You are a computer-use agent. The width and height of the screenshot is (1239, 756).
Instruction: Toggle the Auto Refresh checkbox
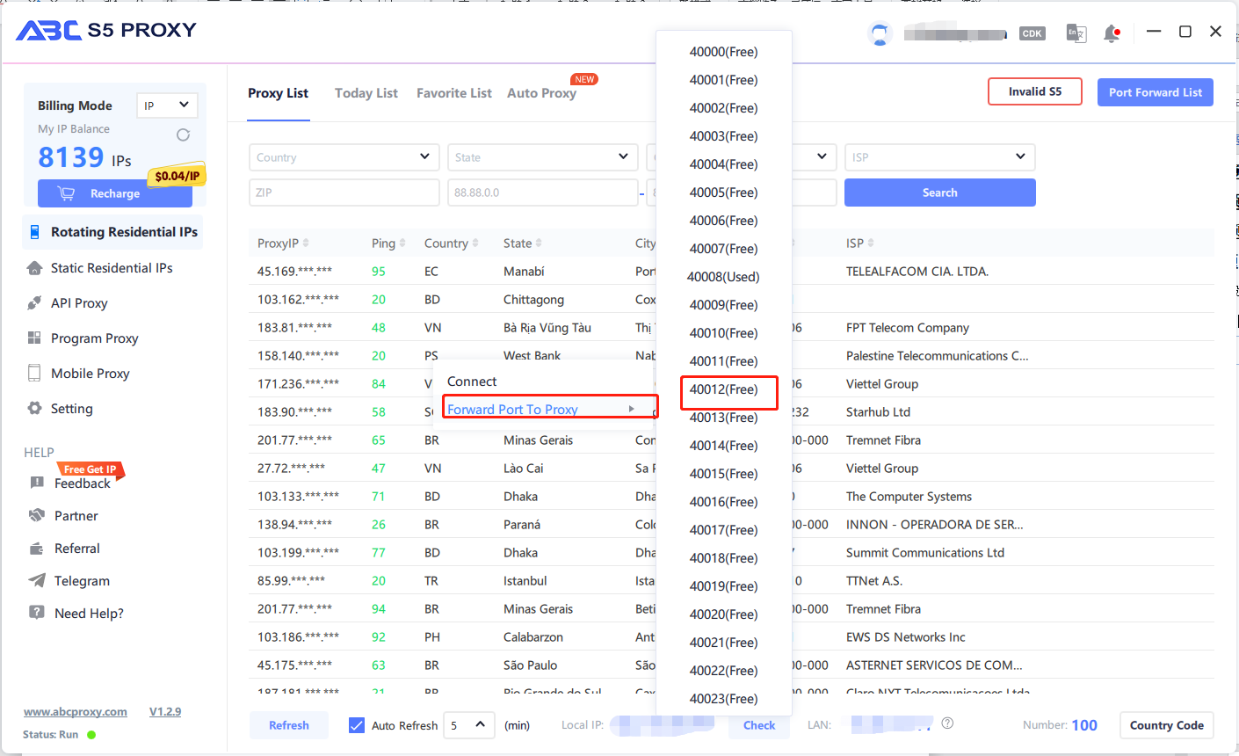tap(357, 725)
